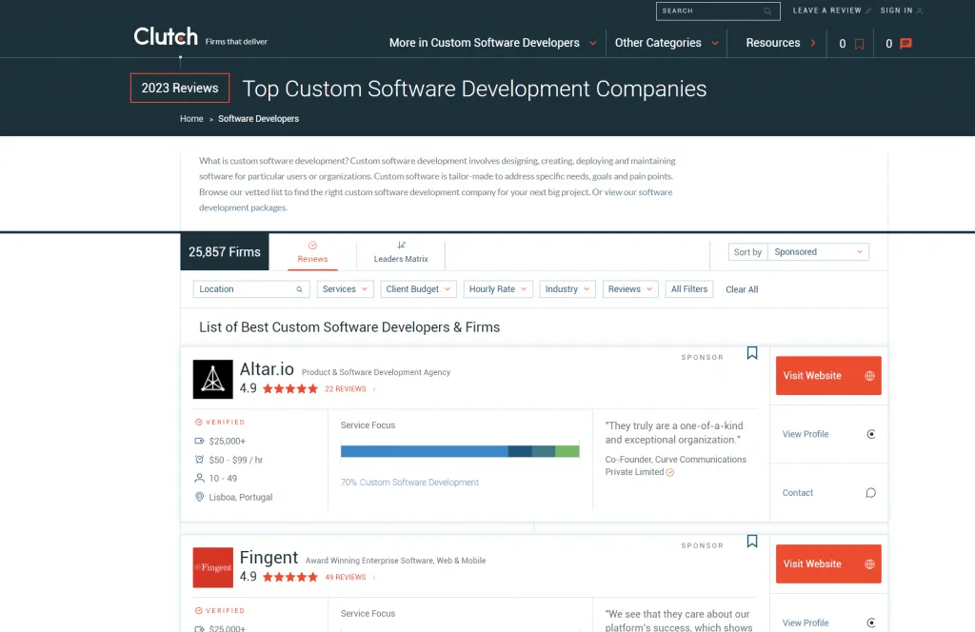This screenshot has width=975, height=632.
Task: Switch to the Reviews tab
Action: (312, 251)
